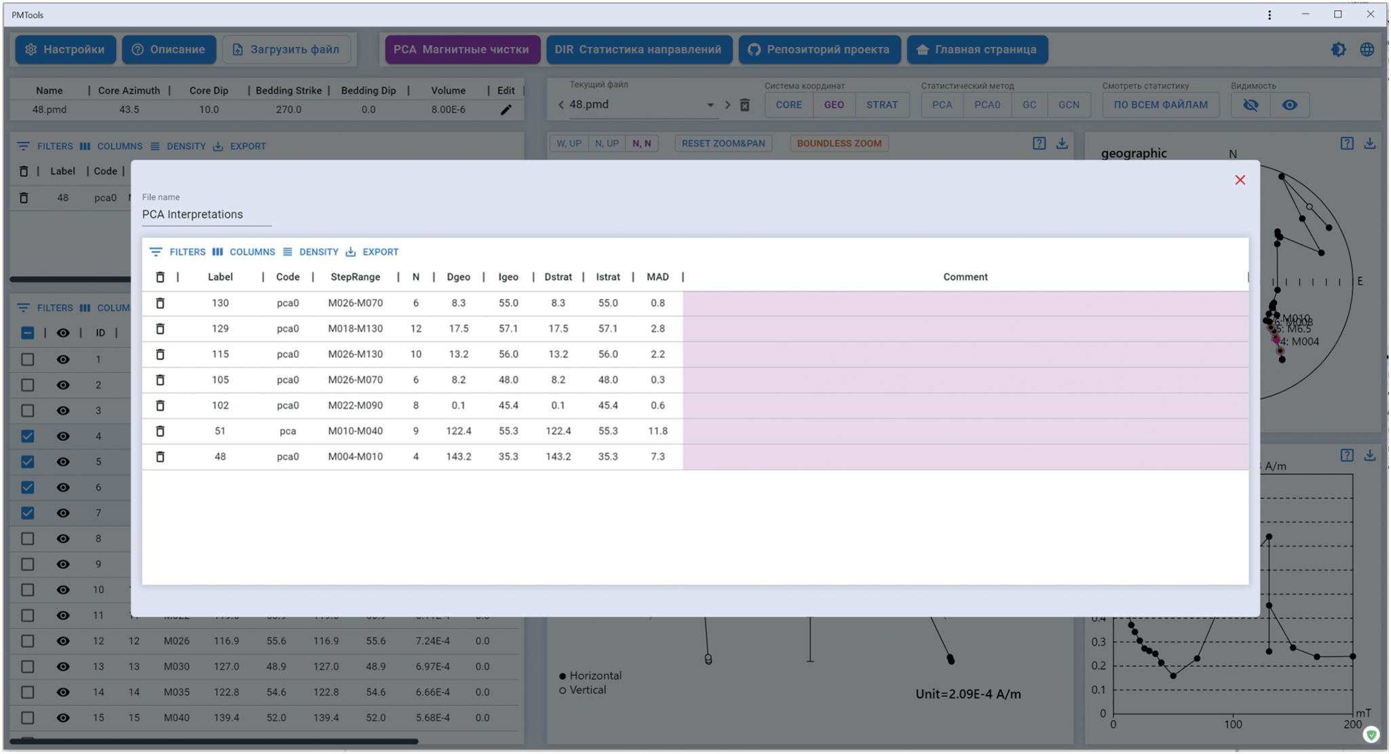1391x754 pixels.
Task: Open the language globe icon
Action: tap(1367, 49)
